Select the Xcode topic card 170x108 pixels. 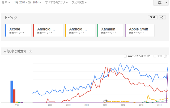click(x=18, y=30)
